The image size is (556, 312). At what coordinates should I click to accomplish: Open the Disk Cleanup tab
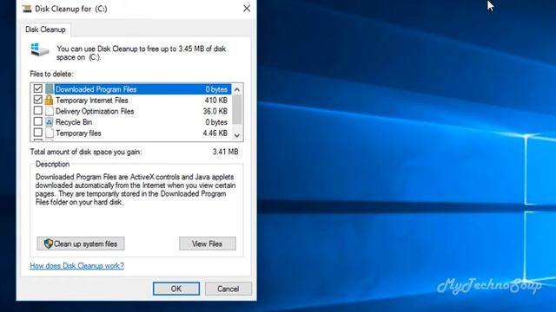(x=45, y=29)
